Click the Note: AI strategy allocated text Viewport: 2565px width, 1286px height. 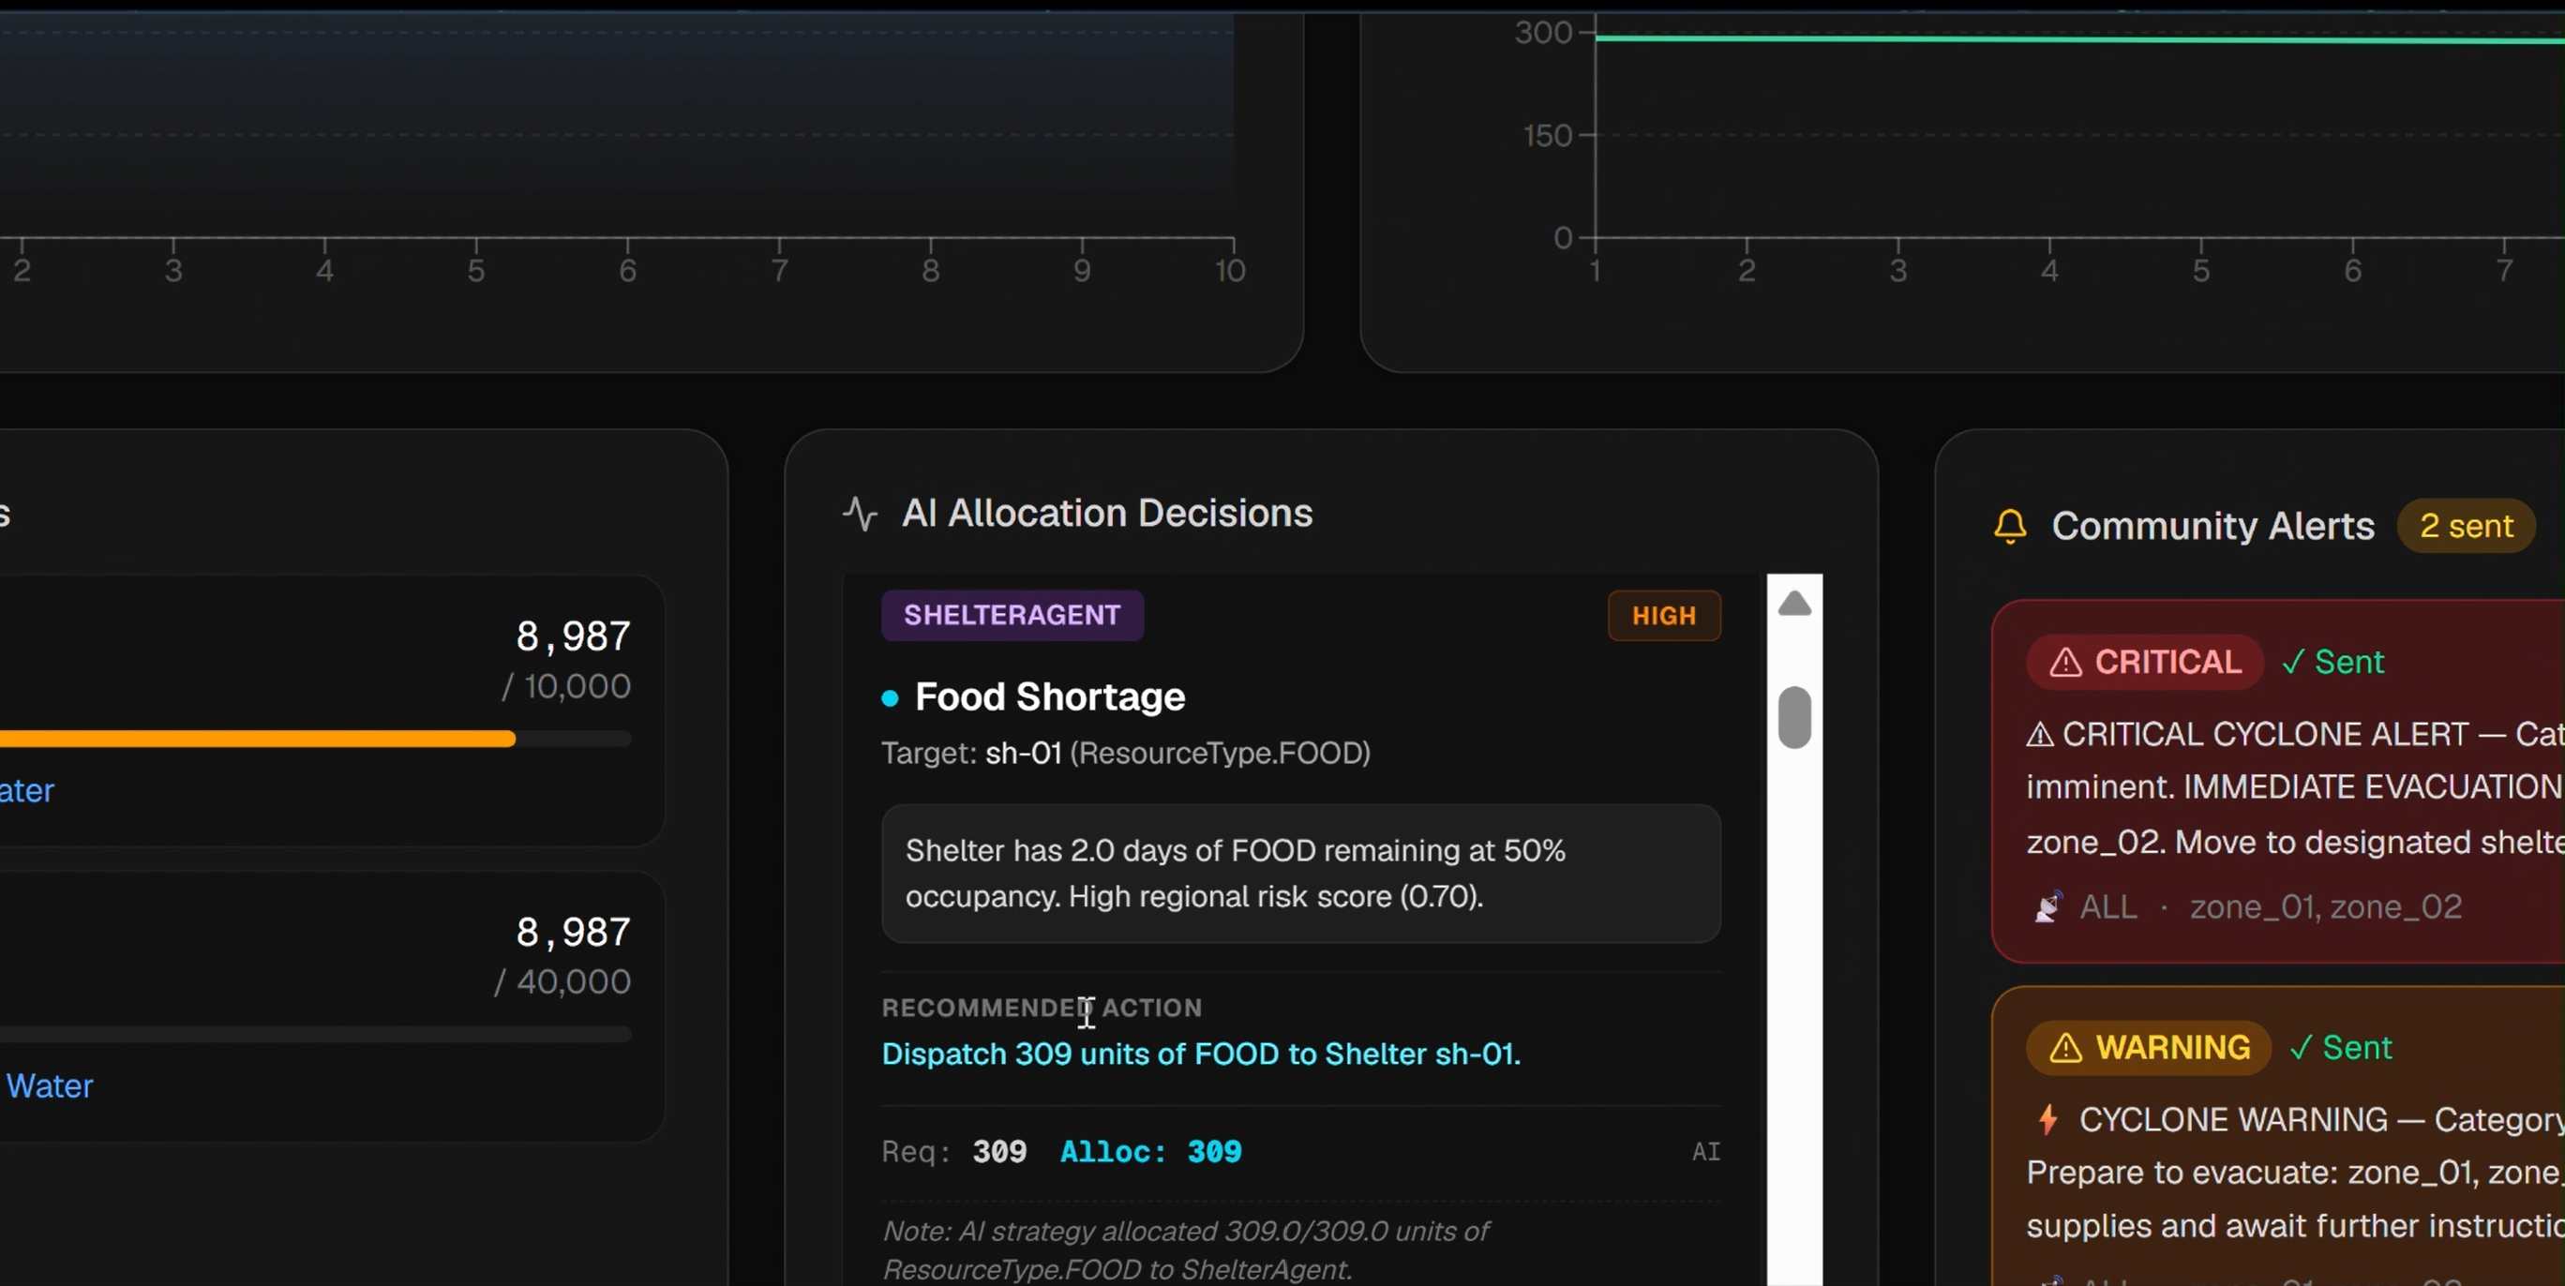coord(1185,1250)
